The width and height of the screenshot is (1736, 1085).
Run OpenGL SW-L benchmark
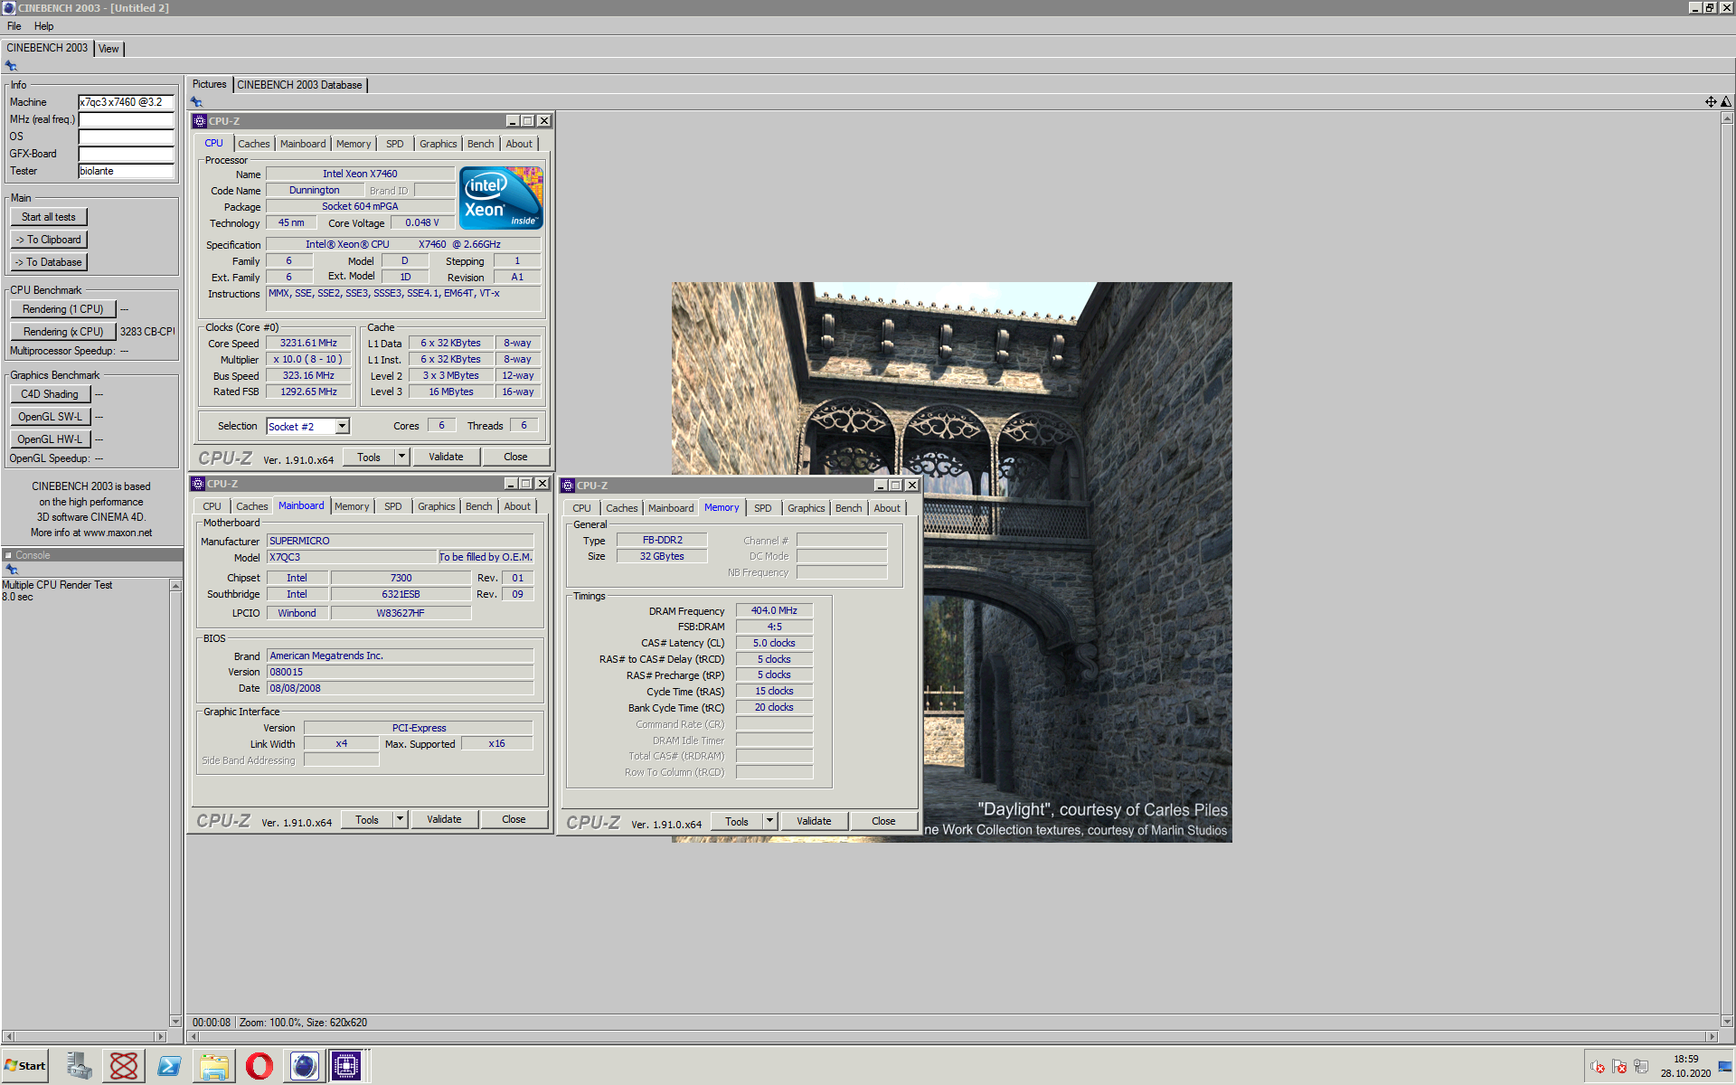(x=50, y=417)
